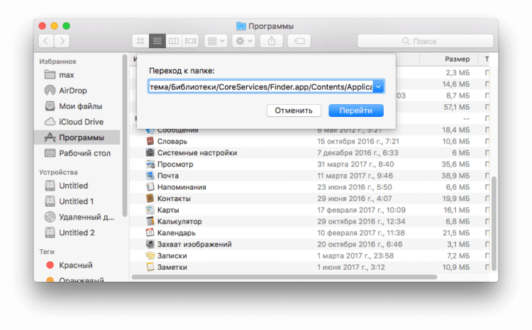Click the Теги sidebar heading
The width and height of the screenshot is (532, 330).
click(x=47, y=251)
